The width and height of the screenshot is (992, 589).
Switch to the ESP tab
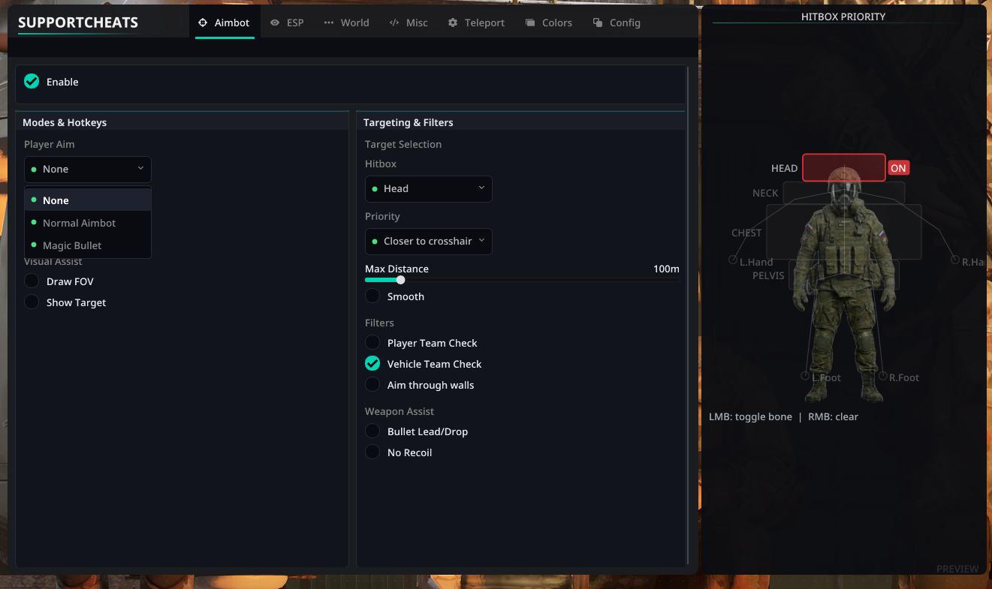[x=287, y=23]
